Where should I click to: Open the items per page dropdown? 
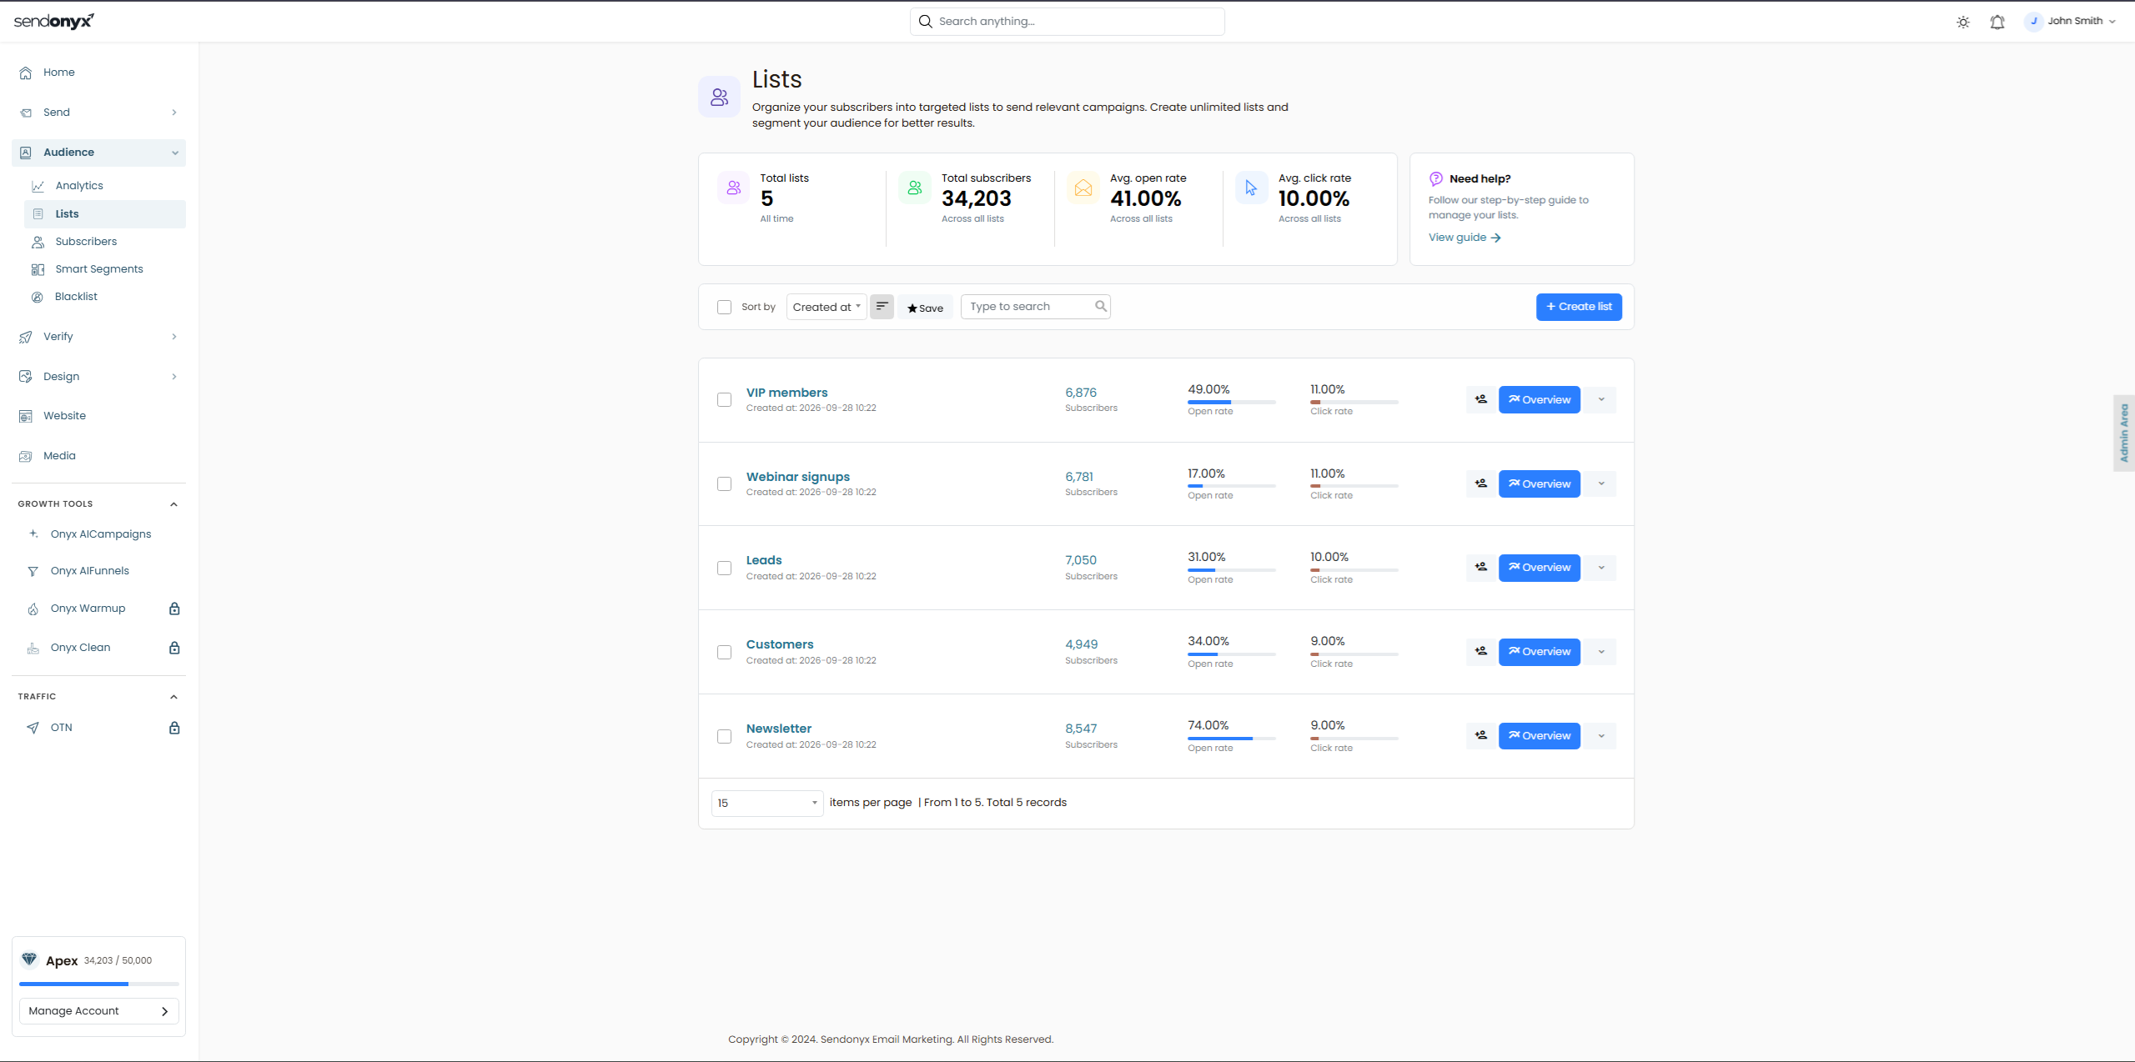767,803
